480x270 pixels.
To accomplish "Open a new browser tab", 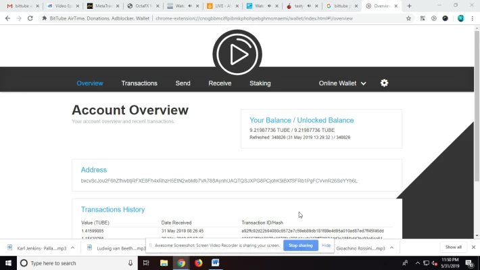I will tap(409, 6).
